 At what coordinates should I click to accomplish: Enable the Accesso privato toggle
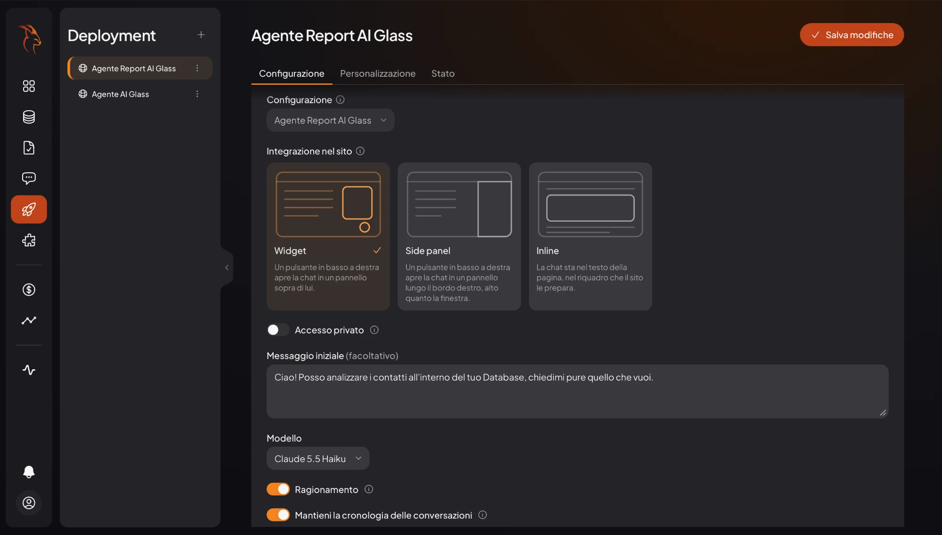click(278, 330)
